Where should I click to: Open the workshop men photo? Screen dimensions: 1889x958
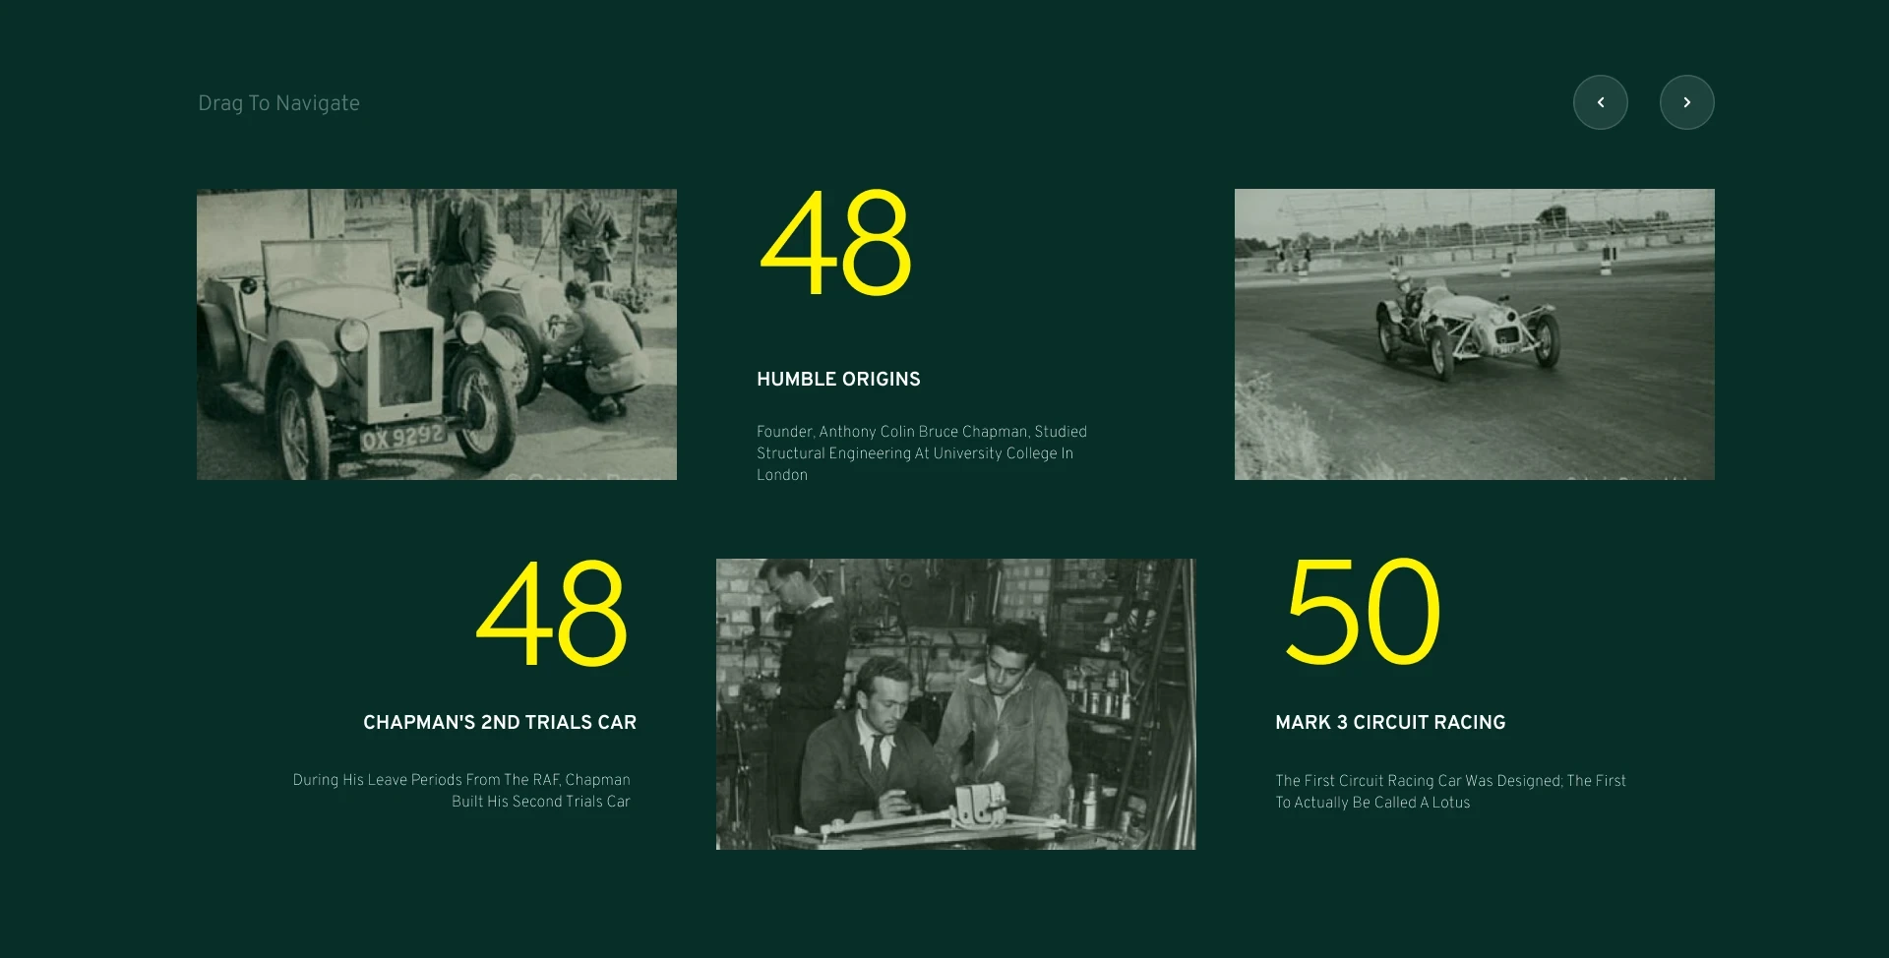pyautogui.click(x=956, y=704)
